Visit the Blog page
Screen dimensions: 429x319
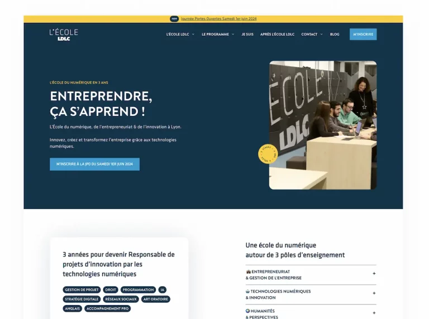(x=335, y=35)
